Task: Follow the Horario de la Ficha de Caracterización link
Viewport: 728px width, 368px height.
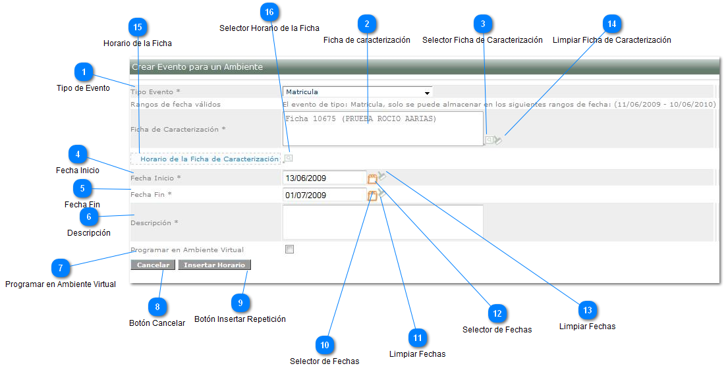Action: click(209, 159)
